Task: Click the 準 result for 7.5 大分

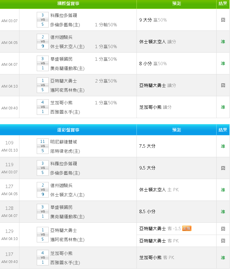Action: point(223,146)
